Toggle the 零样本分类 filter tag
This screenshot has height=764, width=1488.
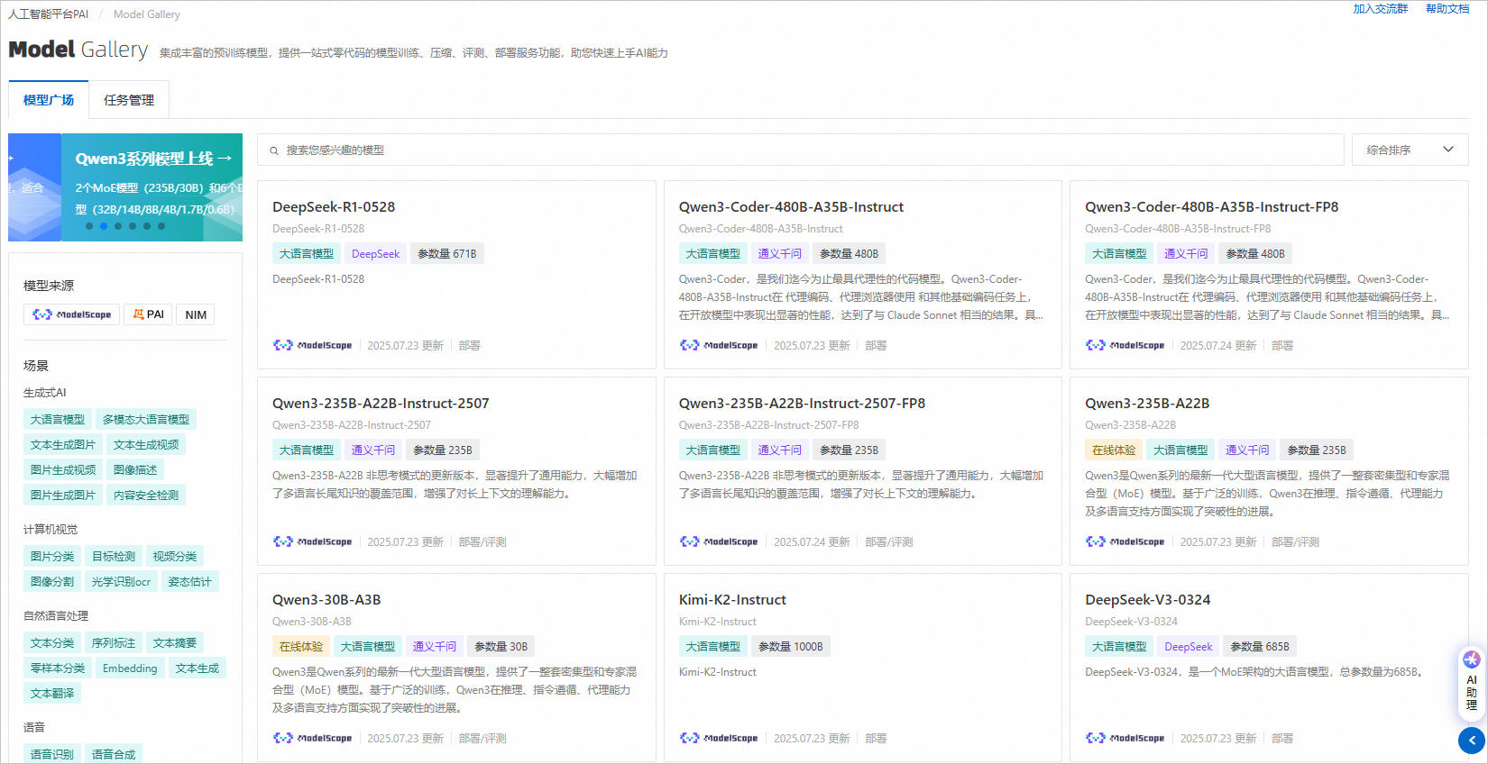(58, 668)
